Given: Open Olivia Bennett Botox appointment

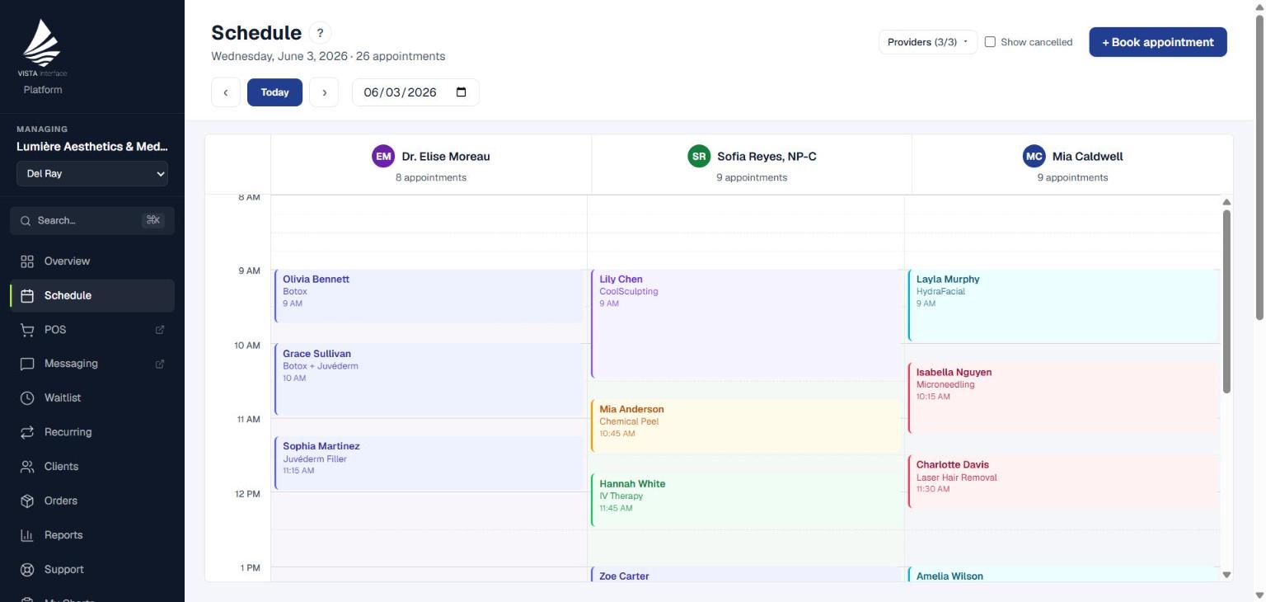Looking at the screenshot, I should (429, 296).
